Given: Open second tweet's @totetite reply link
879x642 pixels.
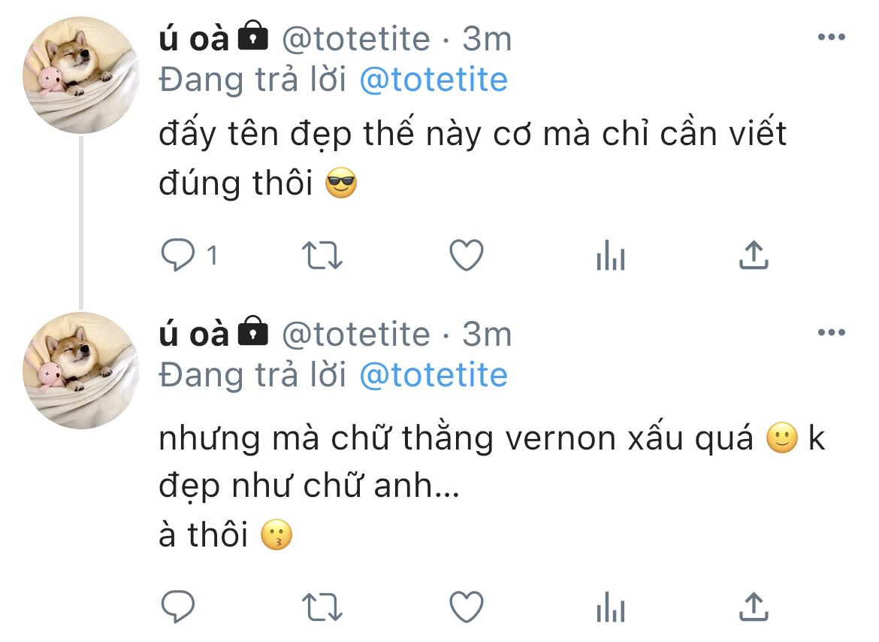Looking at the screenshot, I should 433,375.
